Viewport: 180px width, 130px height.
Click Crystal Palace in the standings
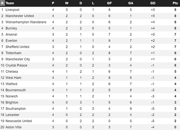click(x=16, y=65)
